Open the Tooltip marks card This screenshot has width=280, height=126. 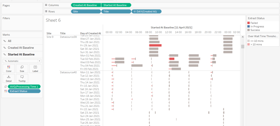point(22,78)
